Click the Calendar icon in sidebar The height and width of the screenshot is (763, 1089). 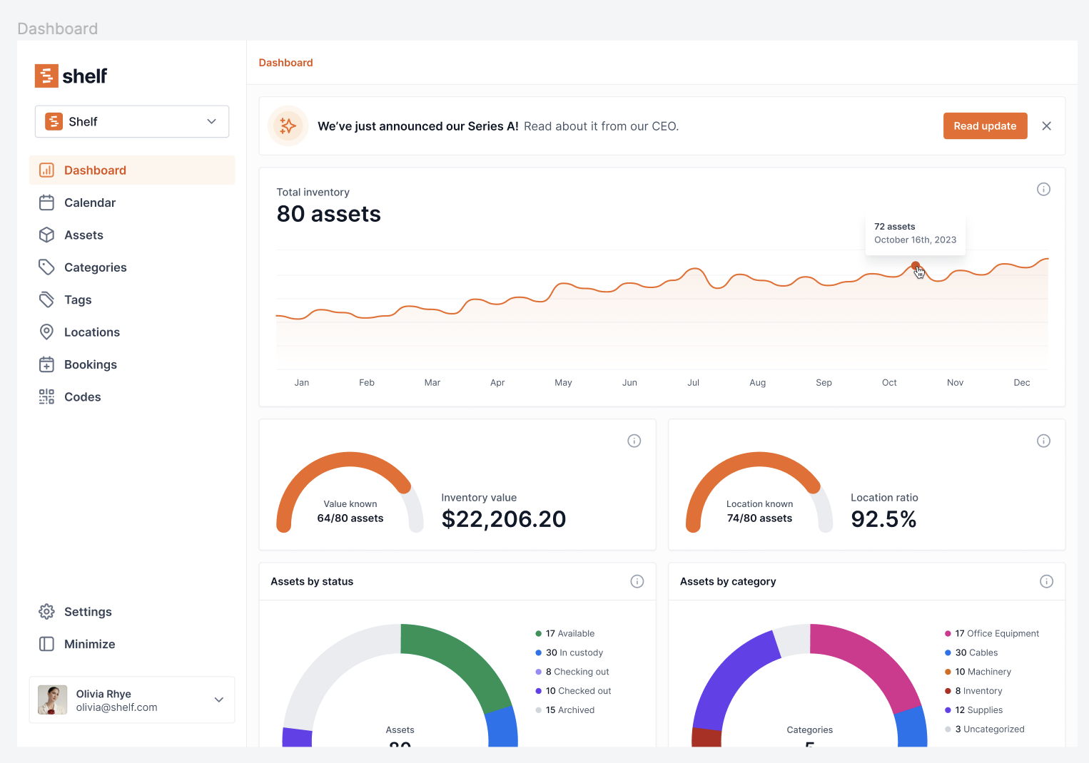tap(46, 203)
